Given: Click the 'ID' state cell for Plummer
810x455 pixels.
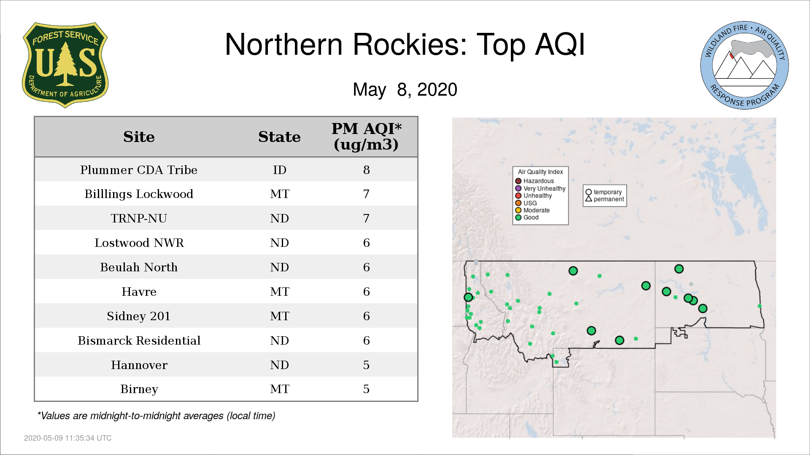Looking at the screenshot, I should coord(279,170).
